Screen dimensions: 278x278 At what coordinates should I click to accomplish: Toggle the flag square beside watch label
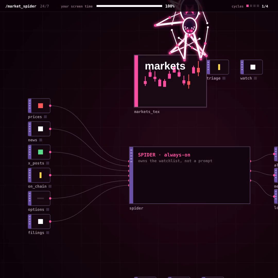pyautogui.click(x=255, y=78)
